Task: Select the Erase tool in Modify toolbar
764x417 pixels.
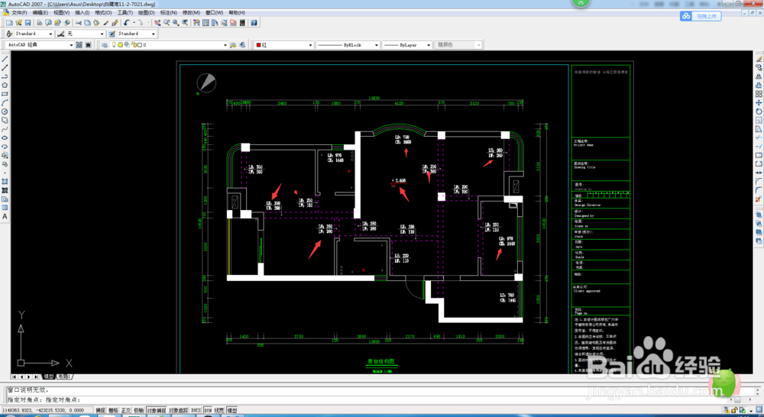Action: coord(759,59)
